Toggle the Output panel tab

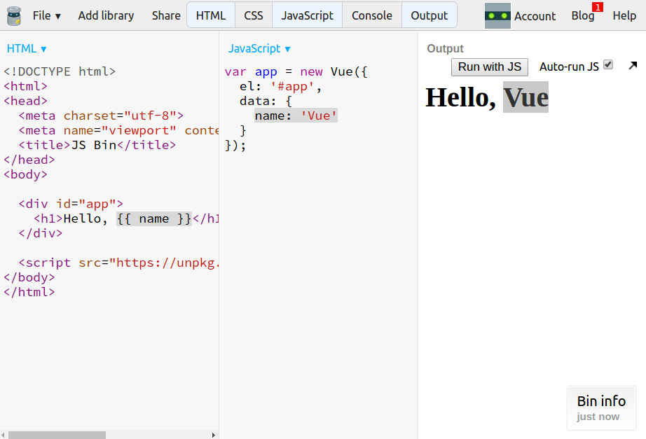[x=429, y=15]
